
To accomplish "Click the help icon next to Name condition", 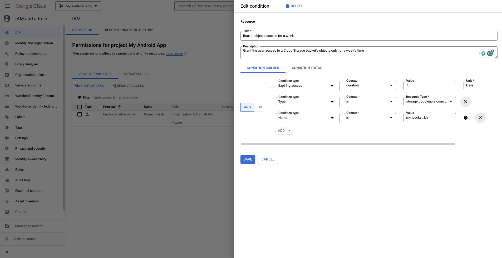I will click(x=465, y=118).
